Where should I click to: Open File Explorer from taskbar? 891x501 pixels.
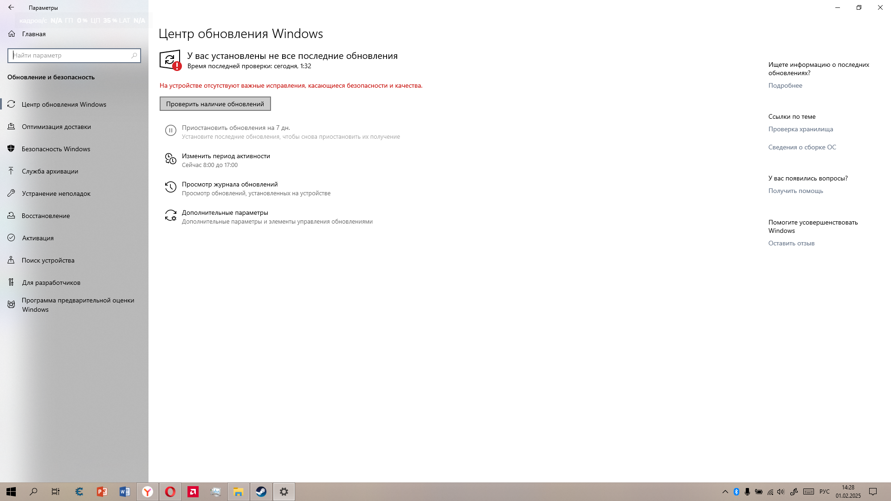pyautogui.click(x=239, y=492)
